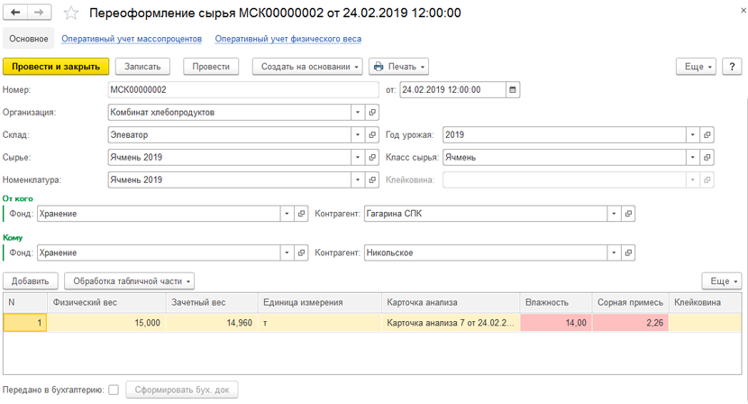Focus the document date field
The height and width of the screenshot is (404, 748).
pos(452,90)
